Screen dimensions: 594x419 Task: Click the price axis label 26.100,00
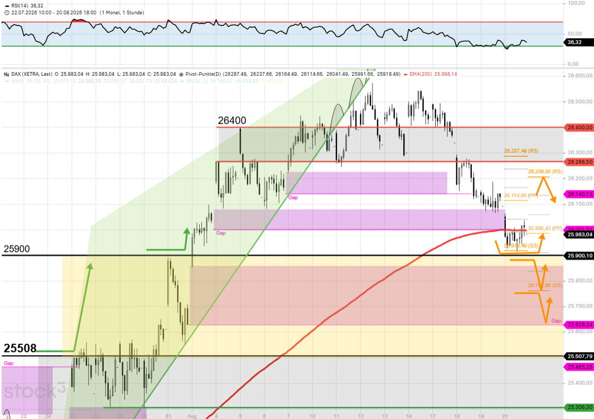[x=580, y=204]
